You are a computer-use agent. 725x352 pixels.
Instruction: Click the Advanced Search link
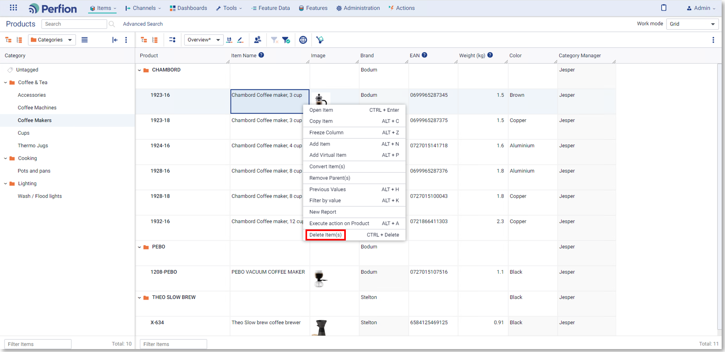(143, 24)
